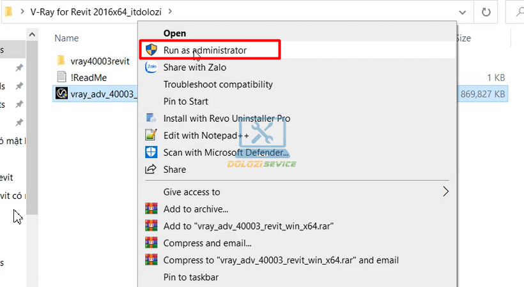The height and width of the screenshot is (287, 524).
Task: Click the WinRAR icon beside Add to archive
Action: pos(151,209)
